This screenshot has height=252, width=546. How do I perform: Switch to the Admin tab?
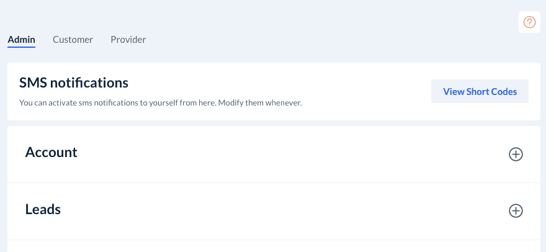(21, 40)
